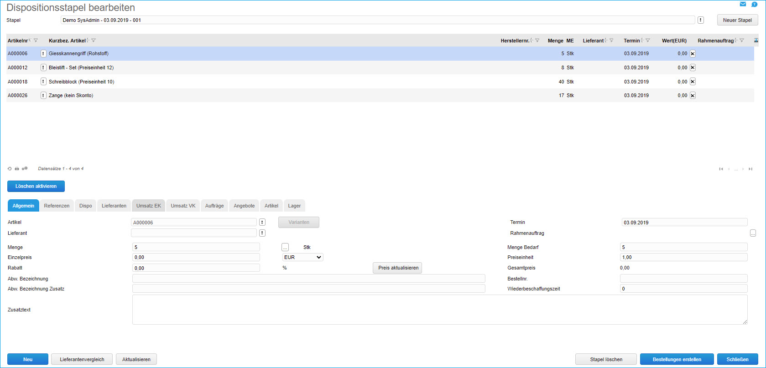Click the mail envelope icon at top right
Screen dimensions: 766x368
point(743,4)
